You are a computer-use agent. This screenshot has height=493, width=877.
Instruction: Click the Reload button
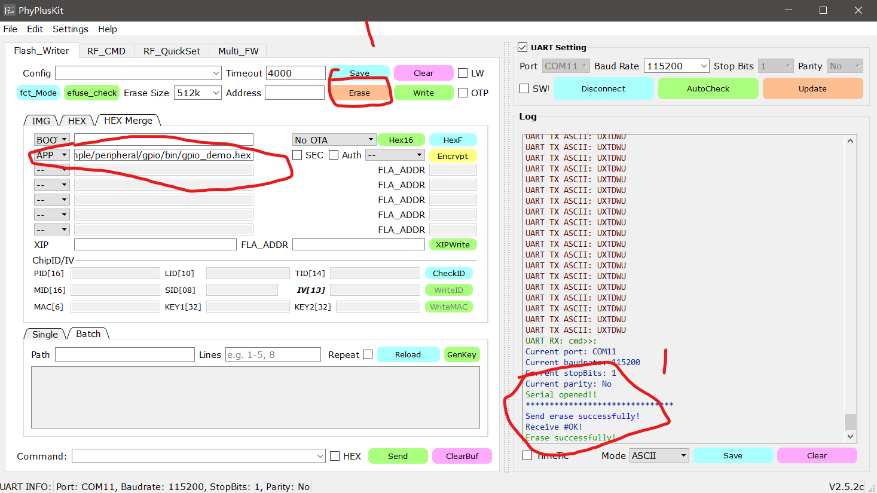tap(408, 354)
